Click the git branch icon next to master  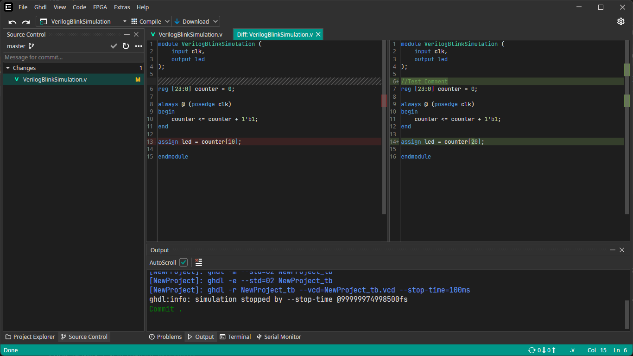tap(32, 46)
